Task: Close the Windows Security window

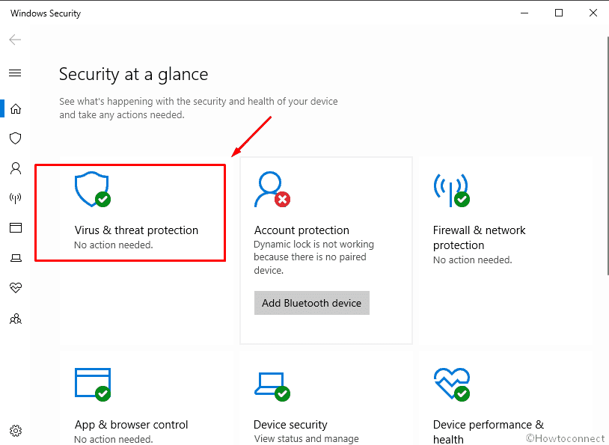Action: coord(593,13)
